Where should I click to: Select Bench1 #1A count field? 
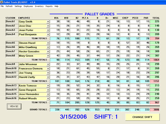(55, 21)
